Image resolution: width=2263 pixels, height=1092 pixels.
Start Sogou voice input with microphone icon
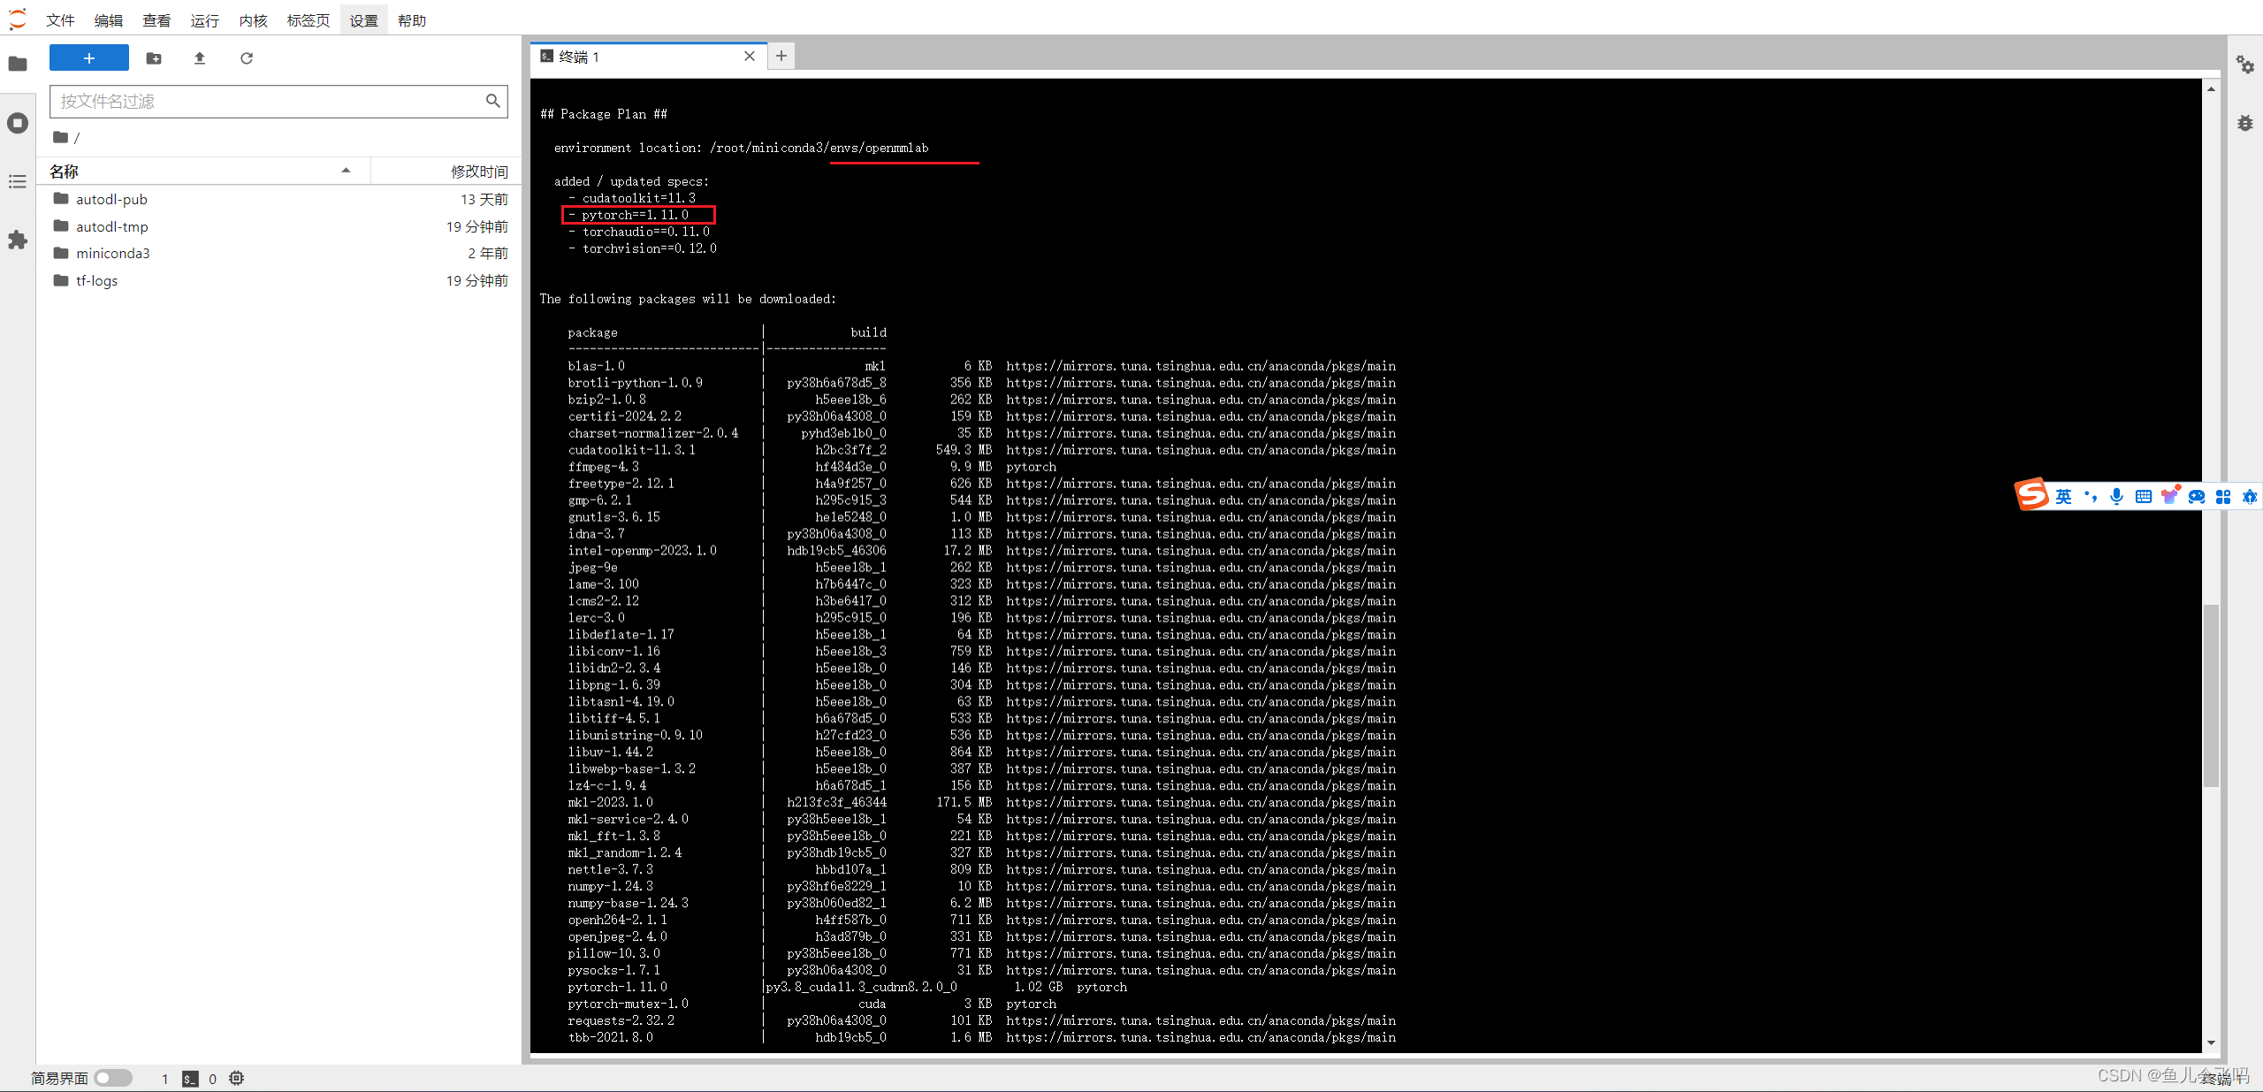click(2116, 496)
